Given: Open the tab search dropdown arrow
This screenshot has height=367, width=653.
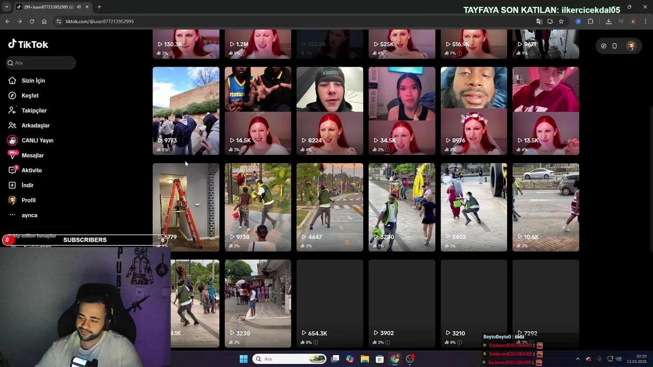Looking at the screenshot, I should tap(6, 7).
